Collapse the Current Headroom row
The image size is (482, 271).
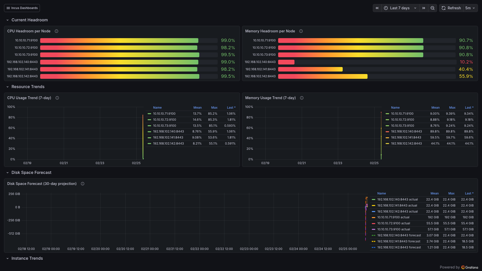tap(8, 20)
